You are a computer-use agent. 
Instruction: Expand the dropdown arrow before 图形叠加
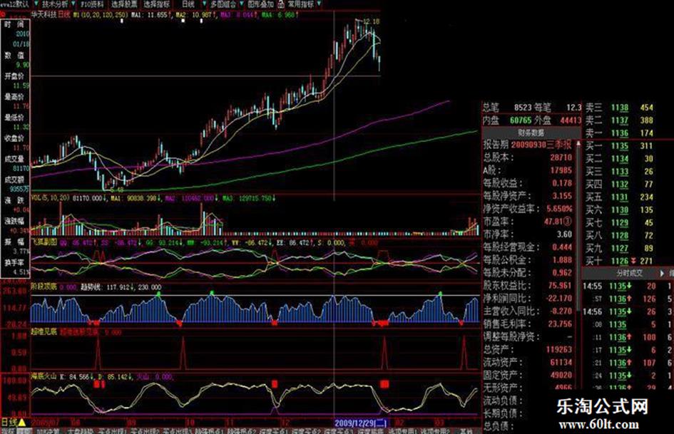coord(241,4)
